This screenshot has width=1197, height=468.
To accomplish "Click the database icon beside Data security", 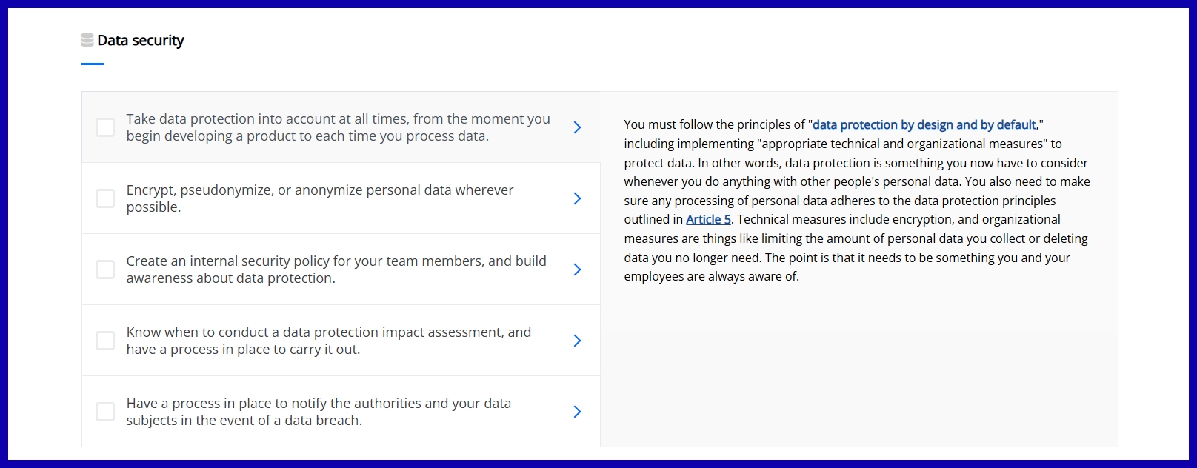I will 87,40.
